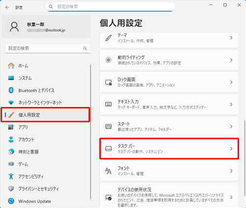The height and width of the screenshot is (208, 246).
Task: Click the search magnifier in sidebar search box
Action: [85, 48]
